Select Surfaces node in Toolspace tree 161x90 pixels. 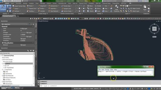(8, 63)
